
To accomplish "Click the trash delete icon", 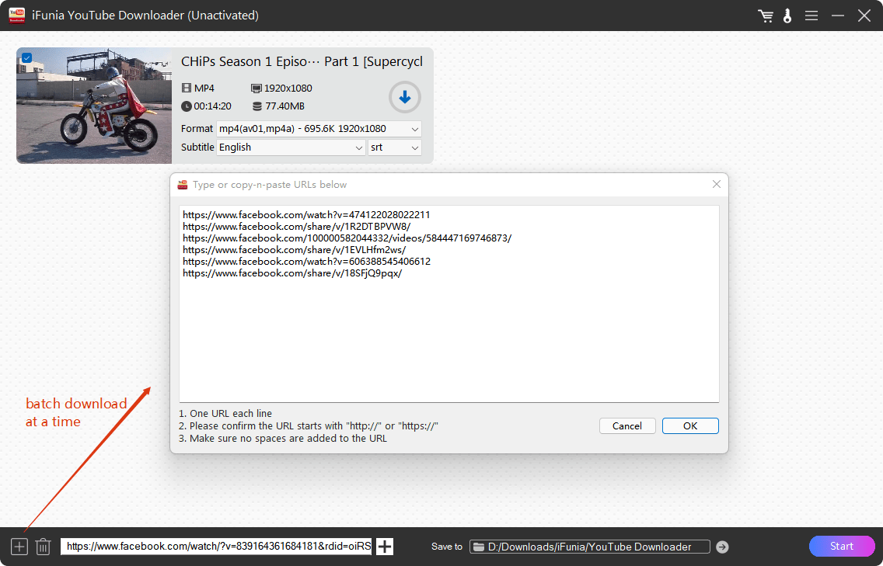I will click(x=44, y=547).
